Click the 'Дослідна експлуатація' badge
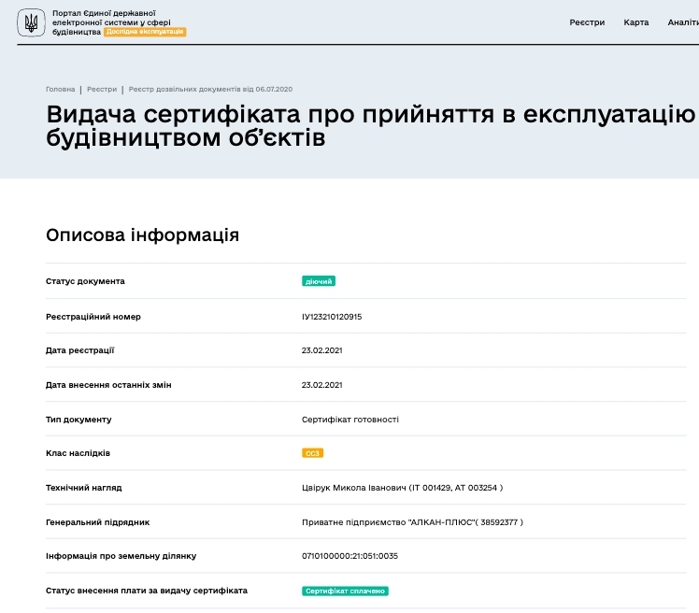Screen dimensions: 699x613 pos(145,32)
